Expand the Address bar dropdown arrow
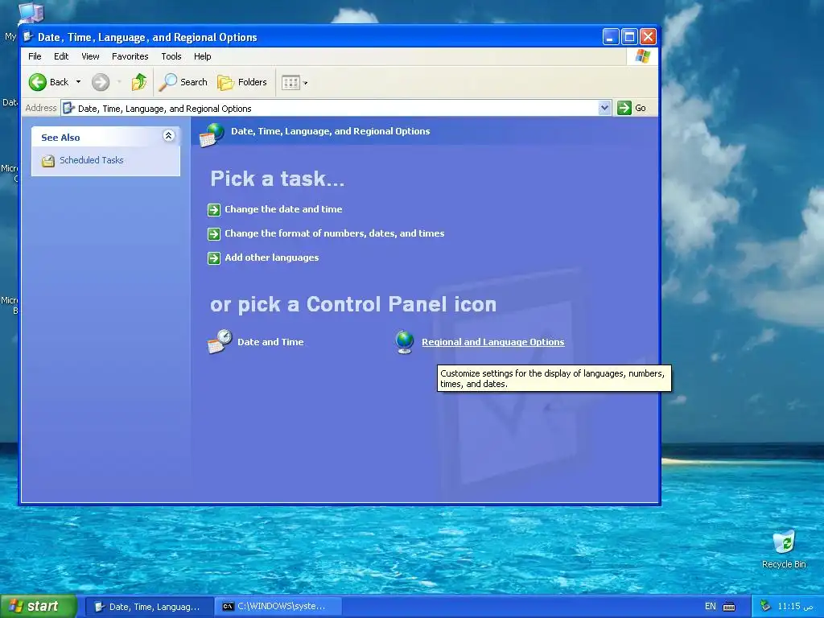824x618 pixels. point(604,108)
